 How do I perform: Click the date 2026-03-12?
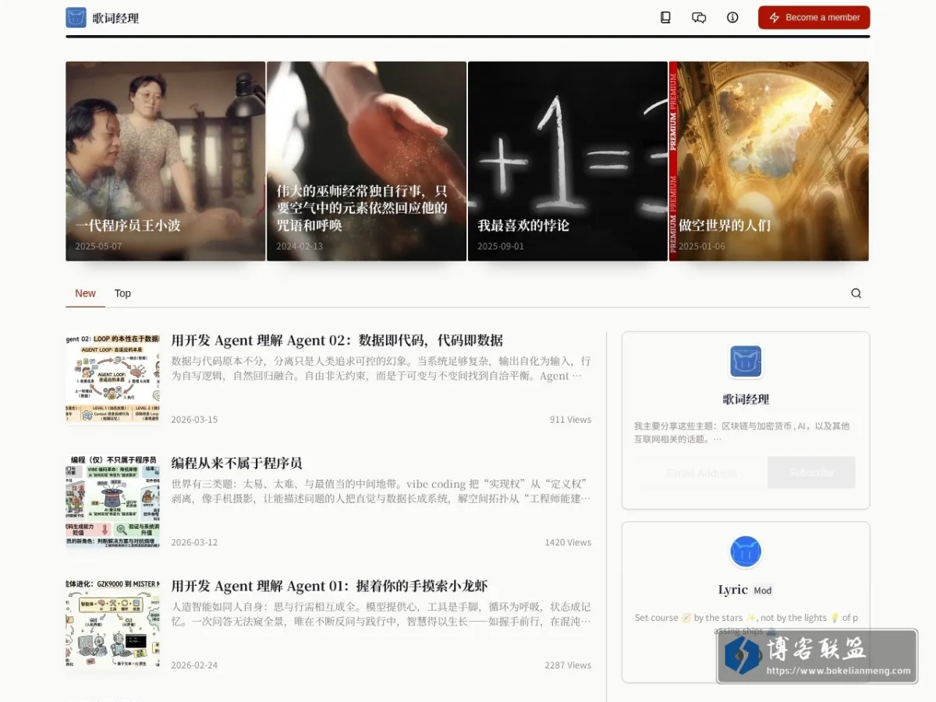[194, 542]
